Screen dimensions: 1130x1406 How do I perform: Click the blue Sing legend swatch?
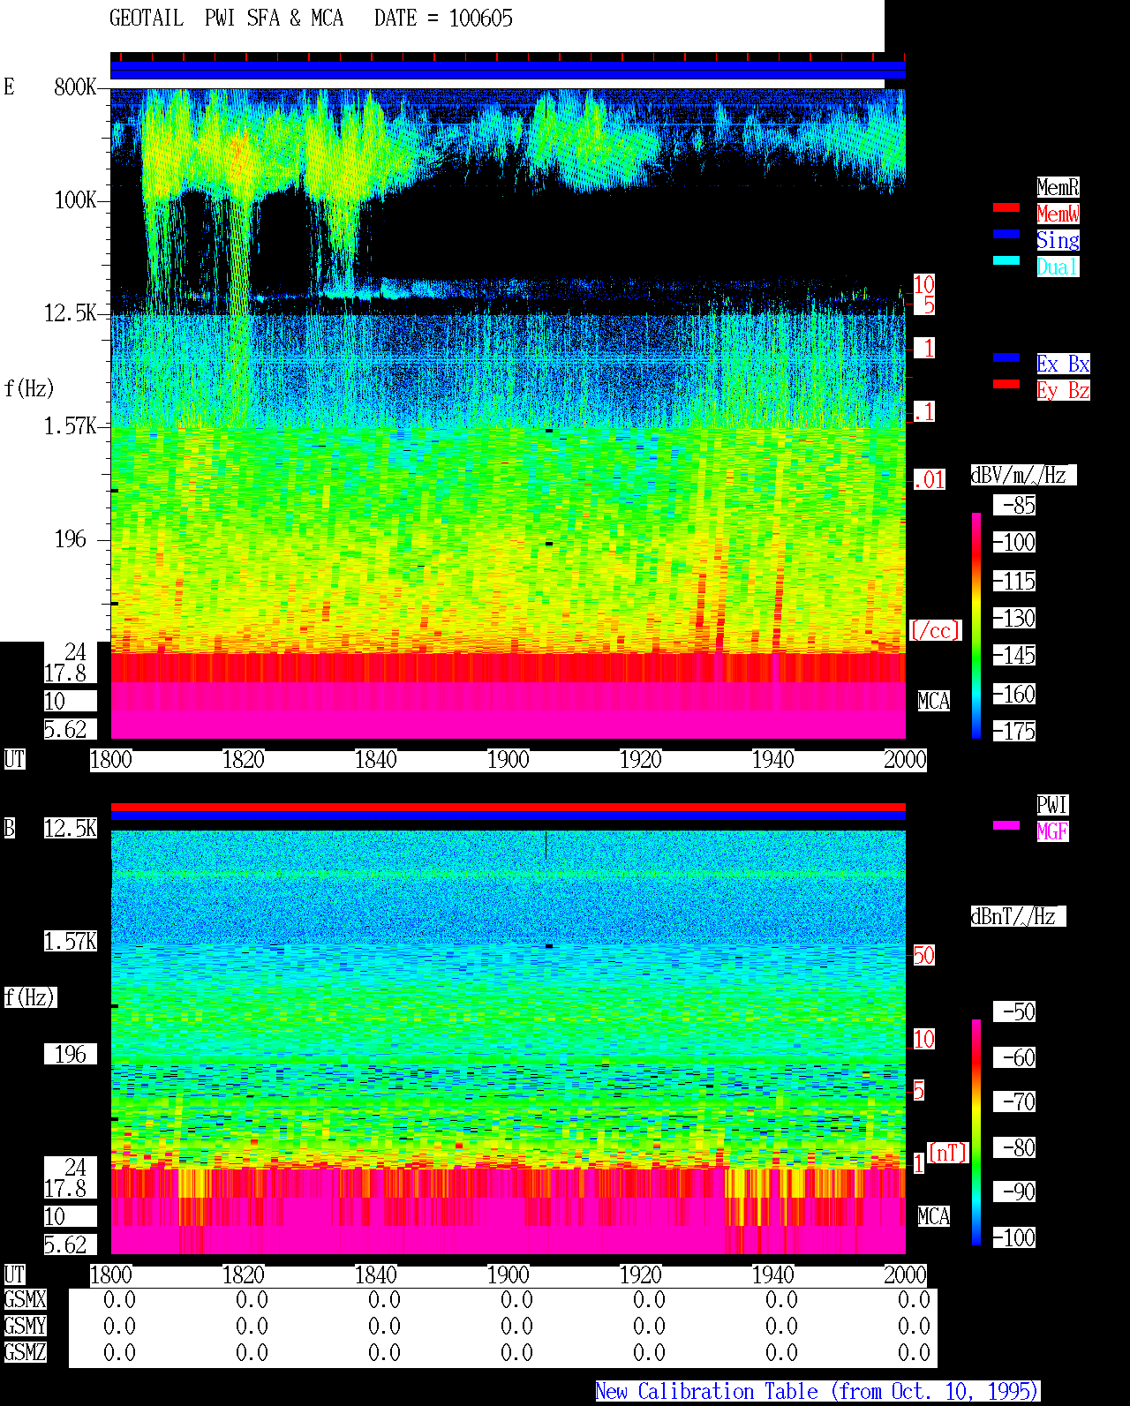click(1006, 235)
